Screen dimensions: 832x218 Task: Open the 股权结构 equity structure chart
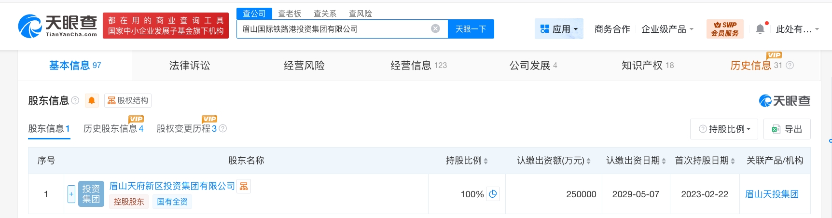point(128,100)
